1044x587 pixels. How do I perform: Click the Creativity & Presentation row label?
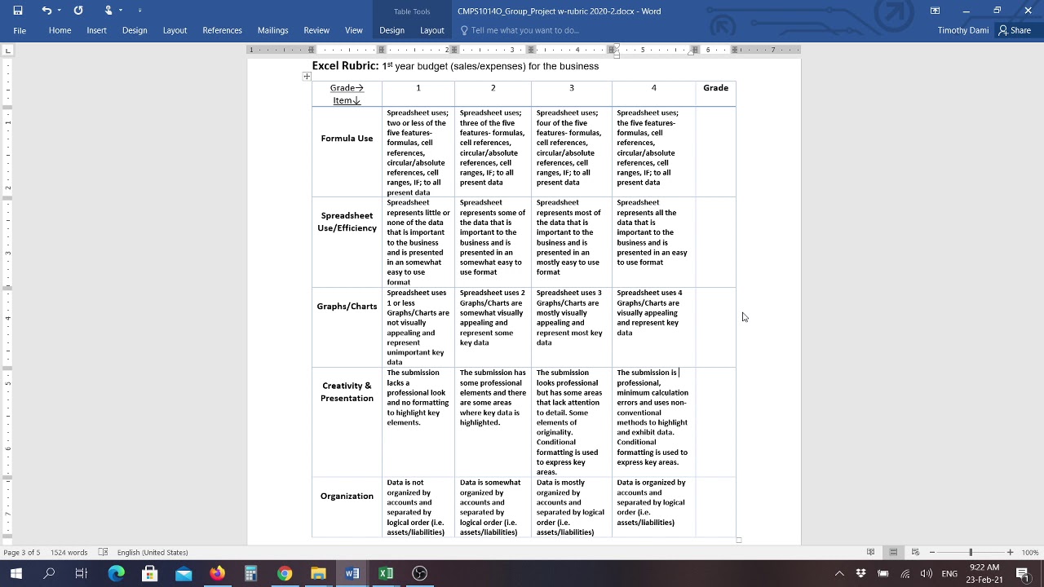[347, 392]
